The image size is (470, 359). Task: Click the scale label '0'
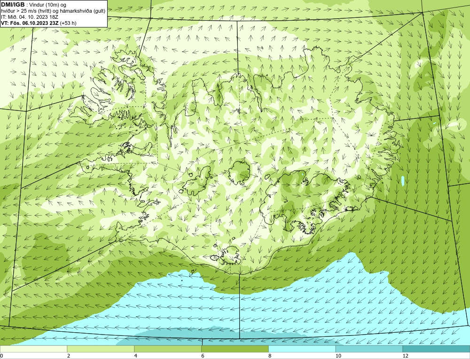1,356
